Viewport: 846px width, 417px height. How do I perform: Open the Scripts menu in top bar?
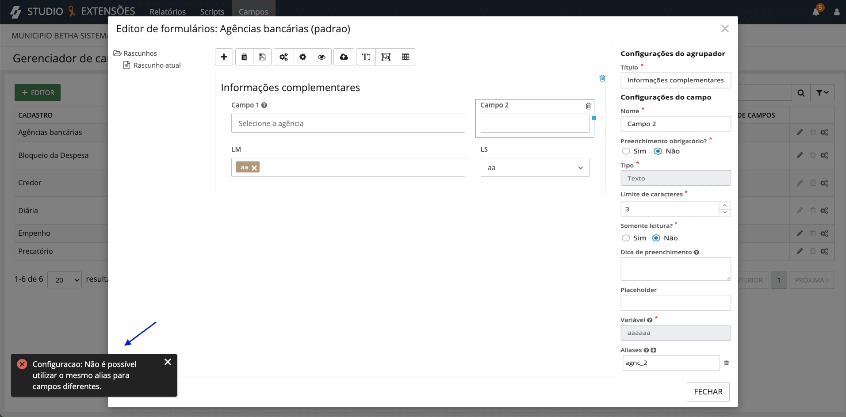click(x=212, y=12)
